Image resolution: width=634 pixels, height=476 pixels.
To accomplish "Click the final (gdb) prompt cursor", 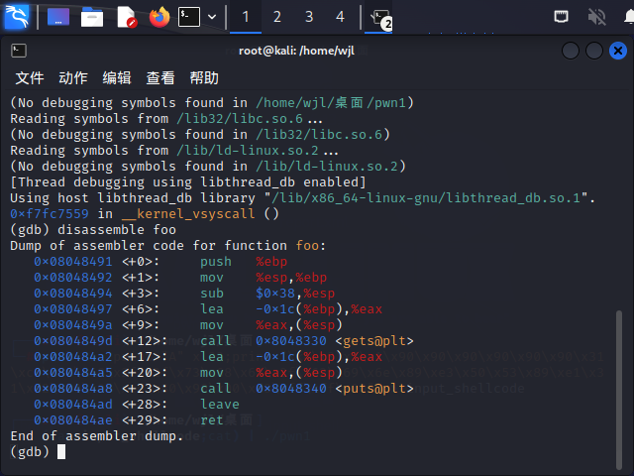I will [x=61, y=452].
